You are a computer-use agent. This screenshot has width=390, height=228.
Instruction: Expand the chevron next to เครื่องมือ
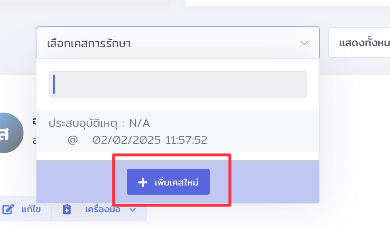pyautogui.click(x=132, y=209)
